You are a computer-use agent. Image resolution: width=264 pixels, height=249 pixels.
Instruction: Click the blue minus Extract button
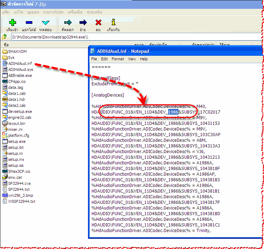(x=29, y=23)
